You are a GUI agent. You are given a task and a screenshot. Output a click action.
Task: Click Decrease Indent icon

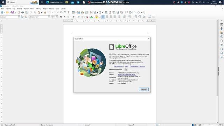[x=140, y=17]
